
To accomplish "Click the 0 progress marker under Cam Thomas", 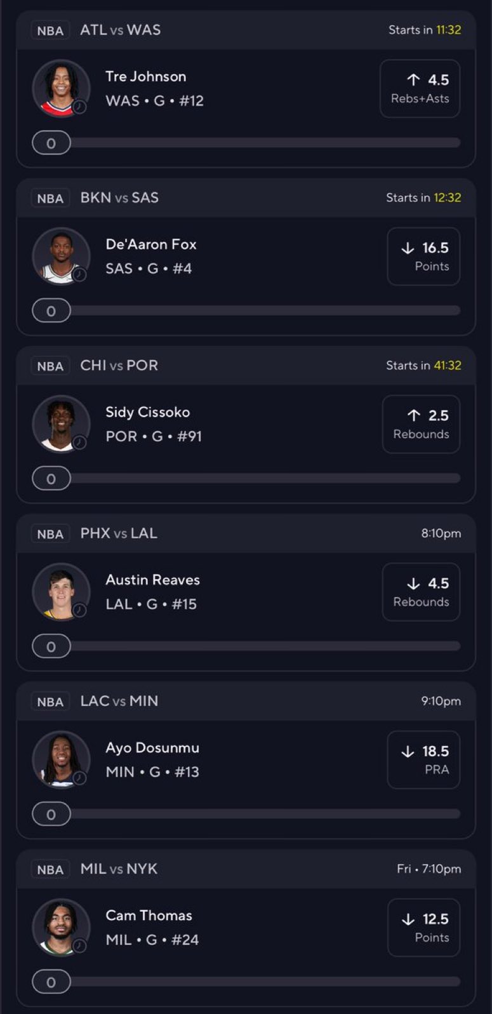I will [x=51, y=982].
